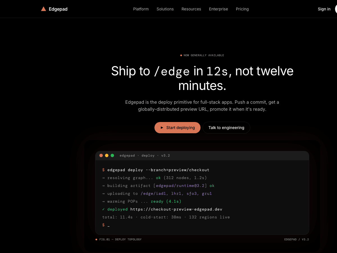
Task: Click the Start deploying button
Action: point(177,128)
